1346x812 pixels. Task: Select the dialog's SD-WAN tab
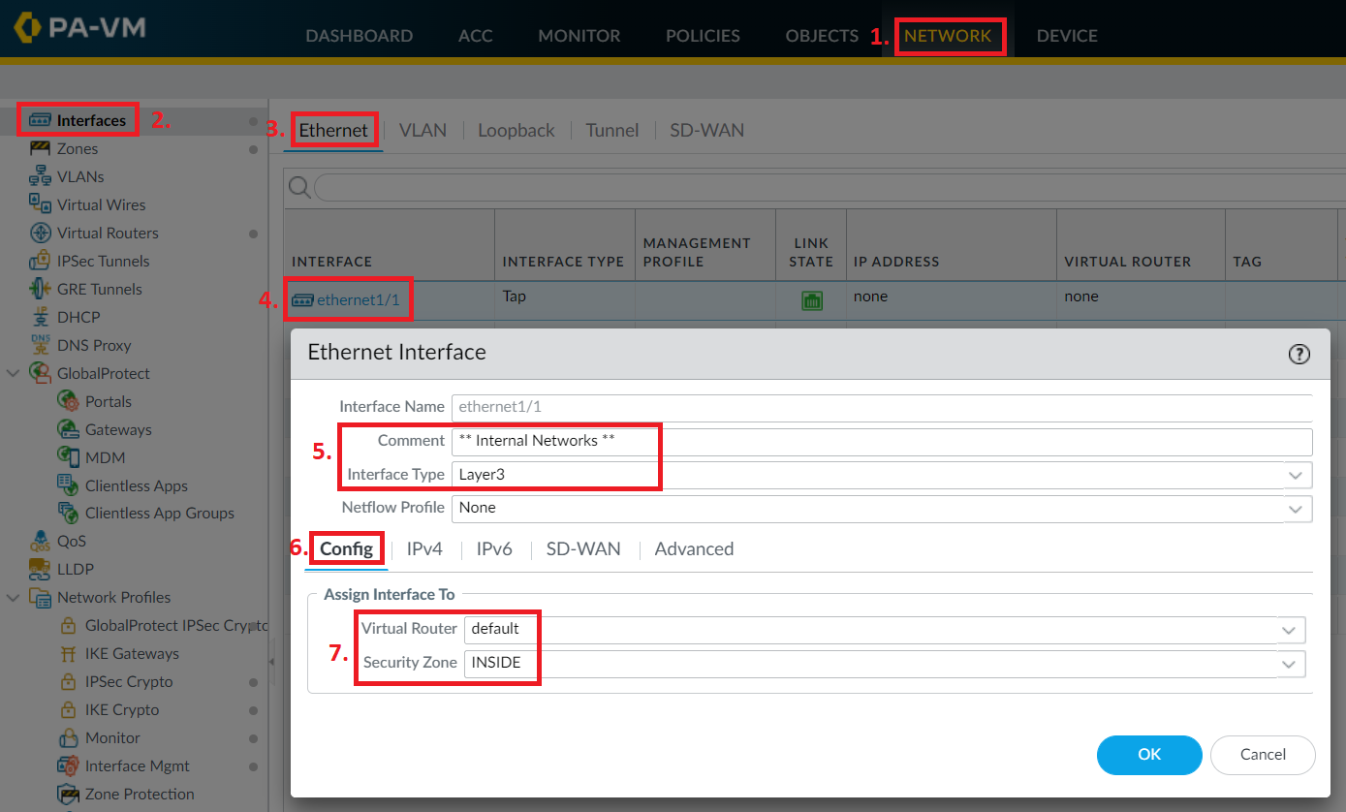(x=583, y=548)
